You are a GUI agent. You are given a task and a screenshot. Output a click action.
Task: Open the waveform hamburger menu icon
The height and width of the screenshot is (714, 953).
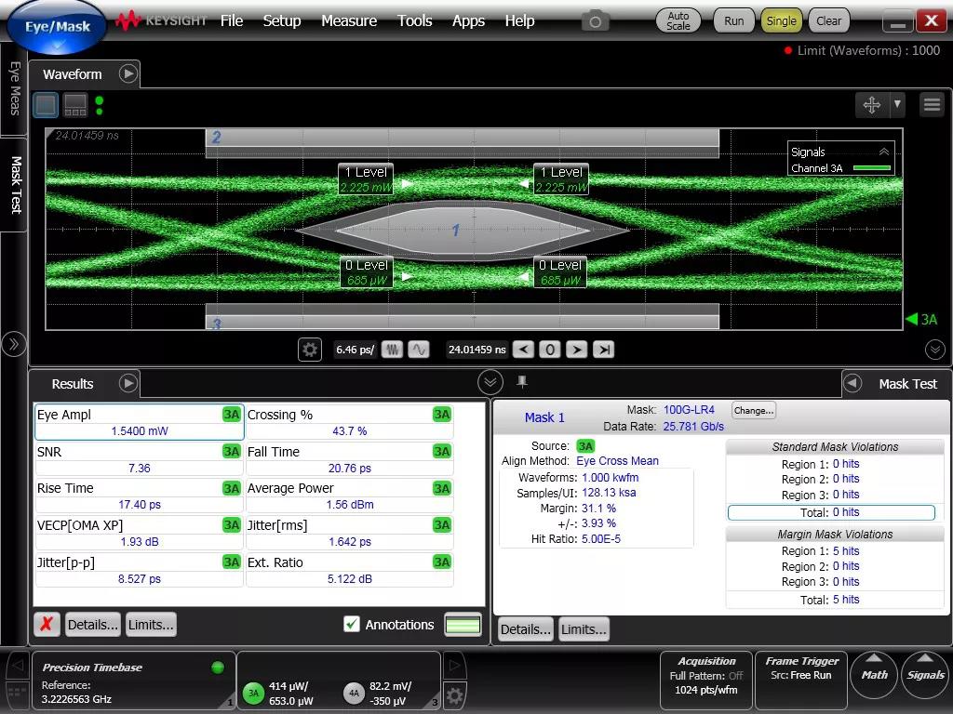pos(932,105)
